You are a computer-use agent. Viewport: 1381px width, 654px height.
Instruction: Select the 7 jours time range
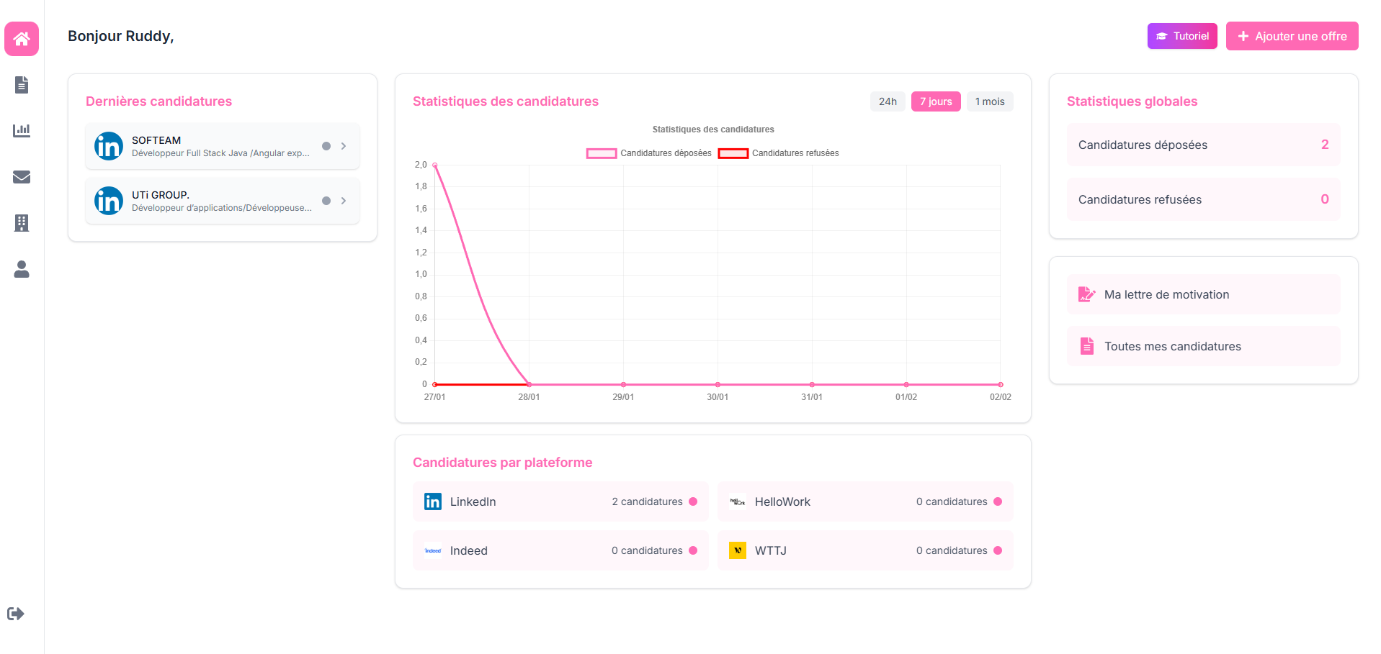(935, 101)
